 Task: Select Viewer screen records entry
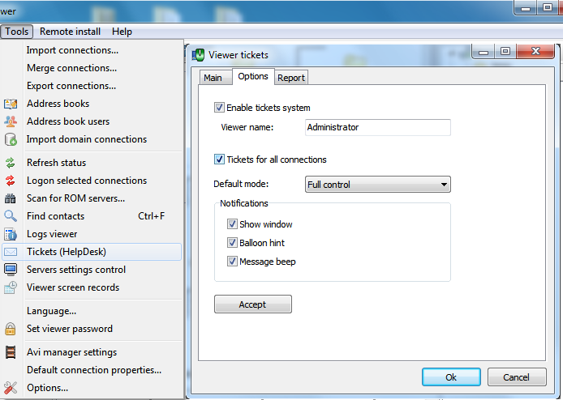click(92, 287)
